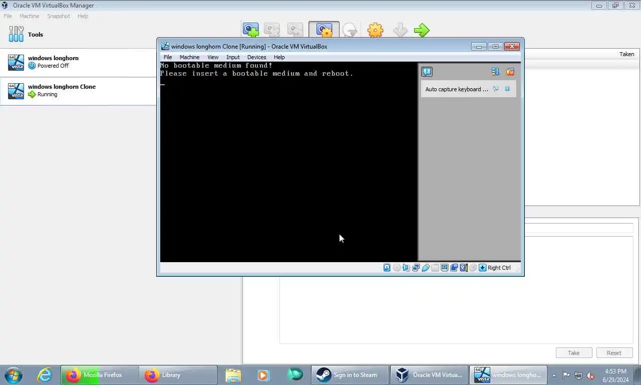Open the Tools icon in VirtualBox Manager

[x=17, y=34]
